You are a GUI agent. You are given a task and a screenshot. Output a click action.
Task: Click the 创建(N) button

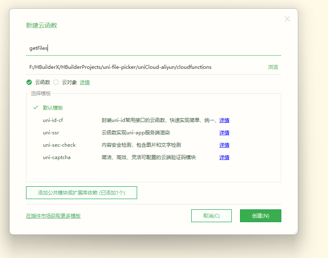[260, 216]
